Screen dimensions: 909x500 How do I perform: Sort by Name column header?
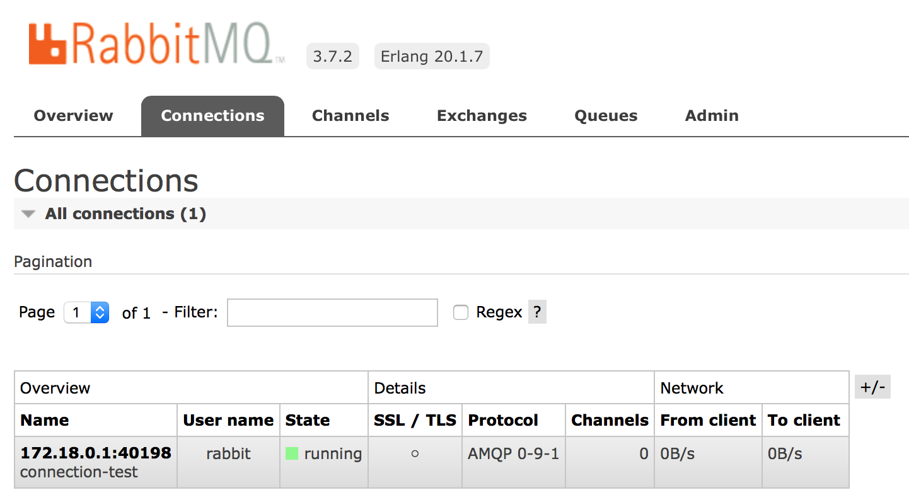(x=44, y=420)
